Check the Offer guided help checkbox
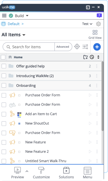Viewport: 108px width, 181px height. pyautogui.click(x=4, y=66)
